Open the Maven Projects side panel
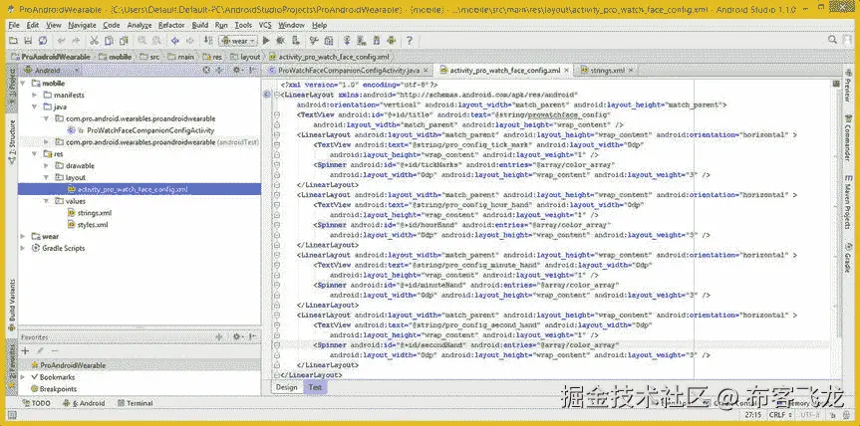 848,204
